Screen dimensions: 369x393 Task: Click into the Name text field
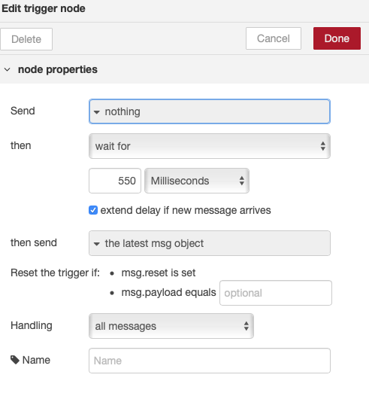coord(210,361)
